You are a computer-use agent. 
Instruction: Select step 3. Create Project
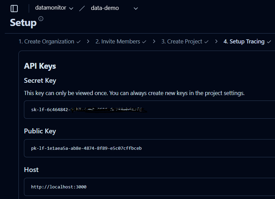[182, 42]
